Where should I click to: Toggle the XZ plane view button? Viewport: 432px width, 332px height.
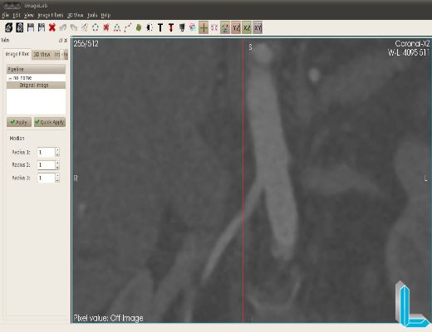(x=247, y=27)
